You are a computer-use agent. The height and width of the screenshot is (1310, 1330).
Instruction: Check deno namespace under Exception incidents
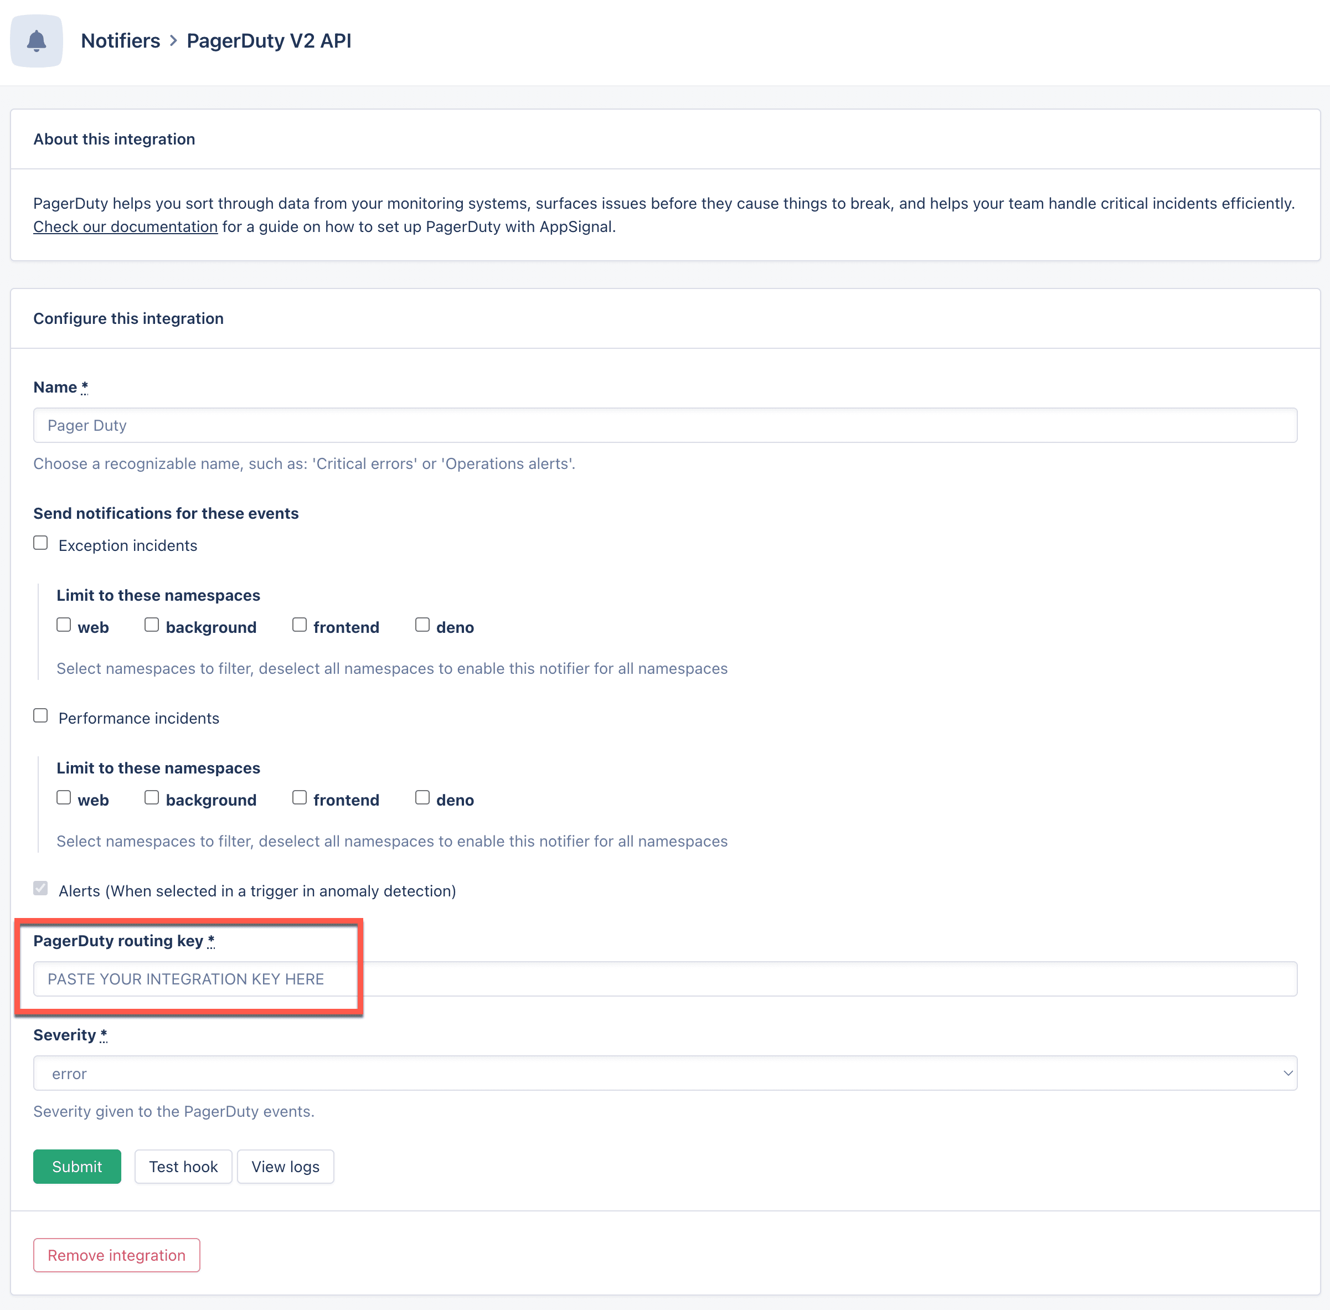point(422,625)
